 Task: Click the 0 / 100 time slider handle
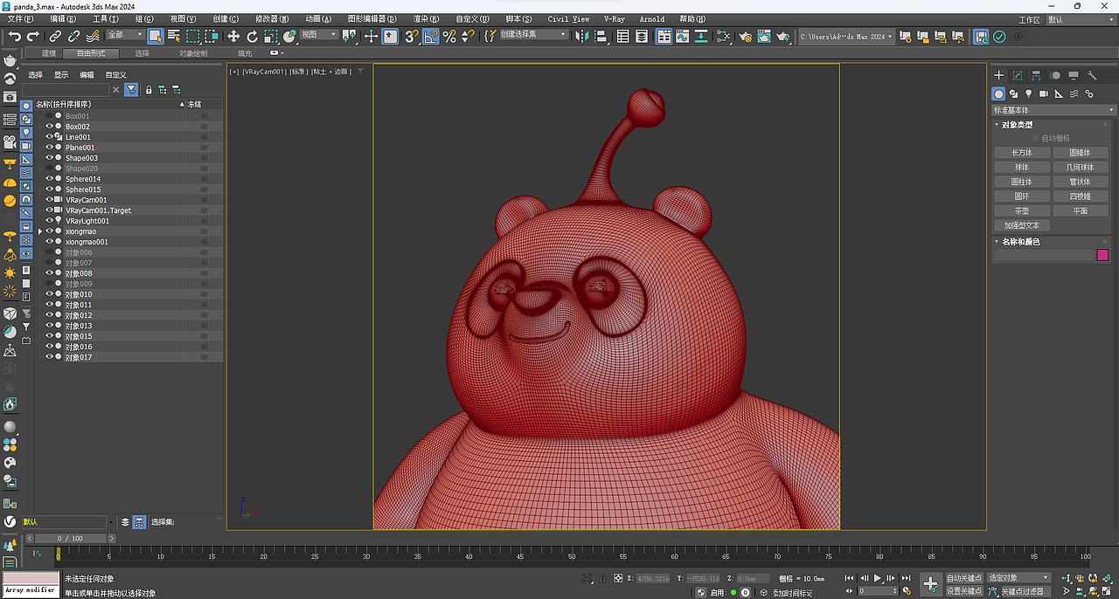coord(70,539)
